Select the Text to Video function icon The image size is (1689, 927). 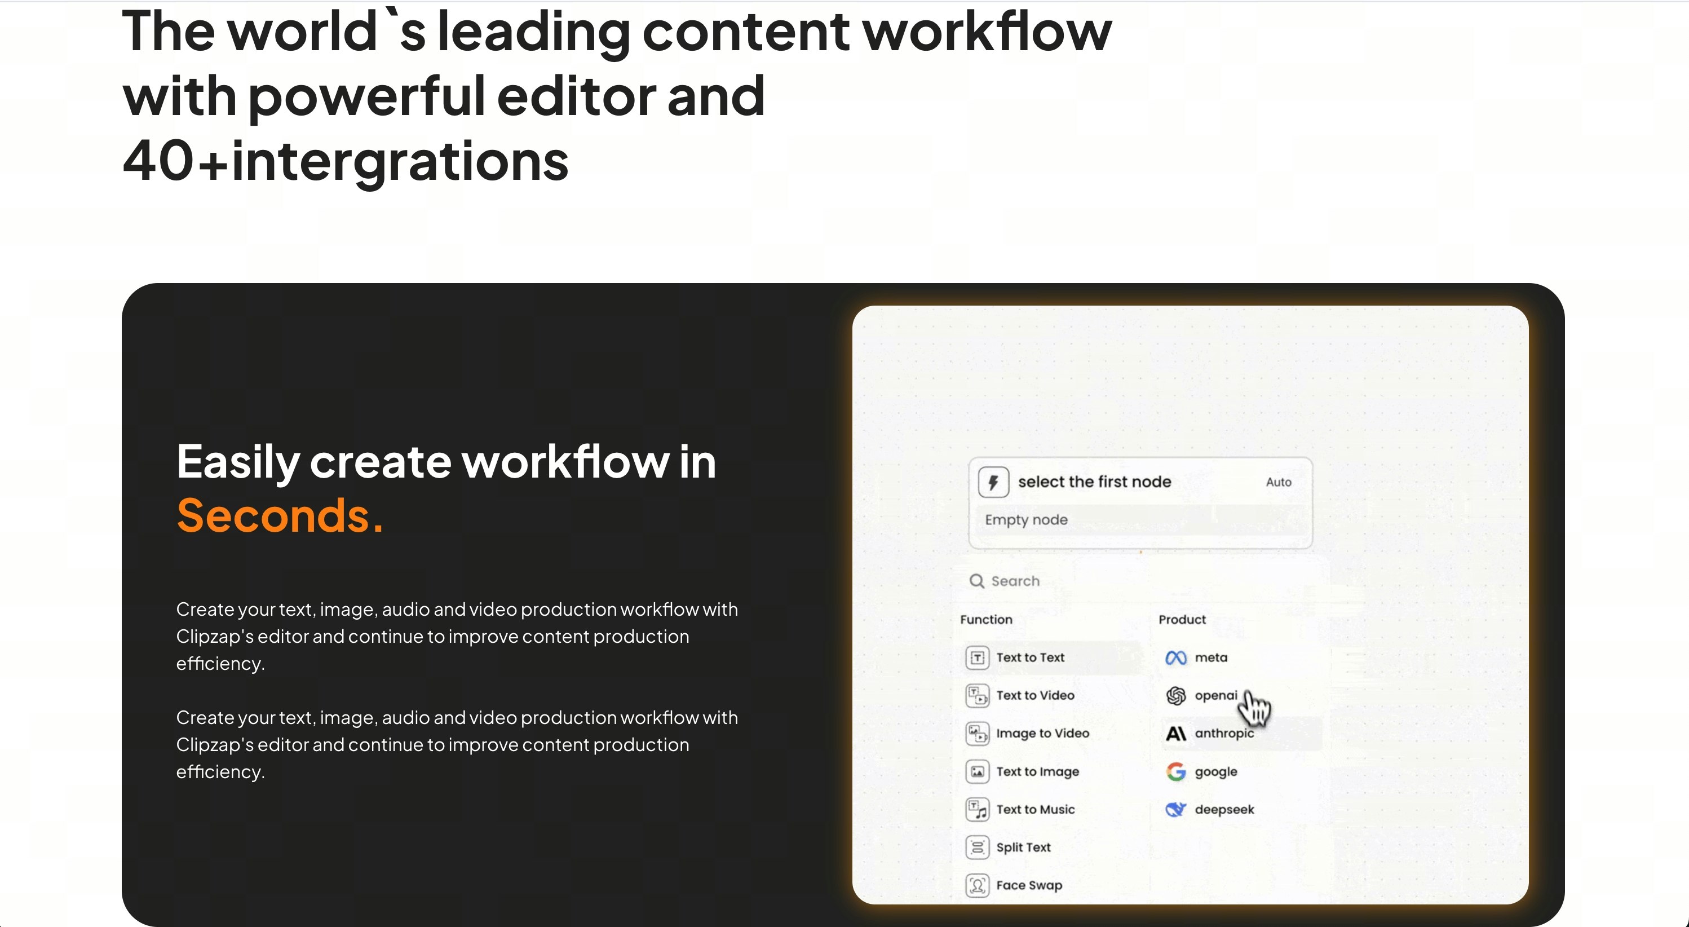click(x=976, y=696)
